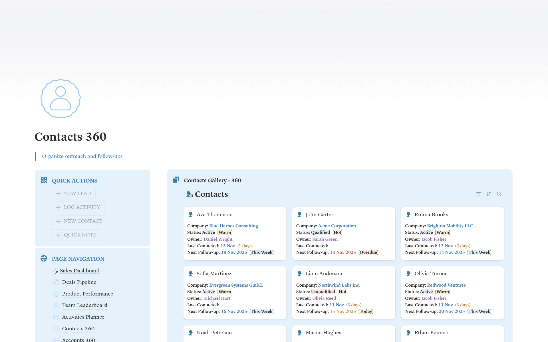Open the Contacts database title

pos(211,194)
